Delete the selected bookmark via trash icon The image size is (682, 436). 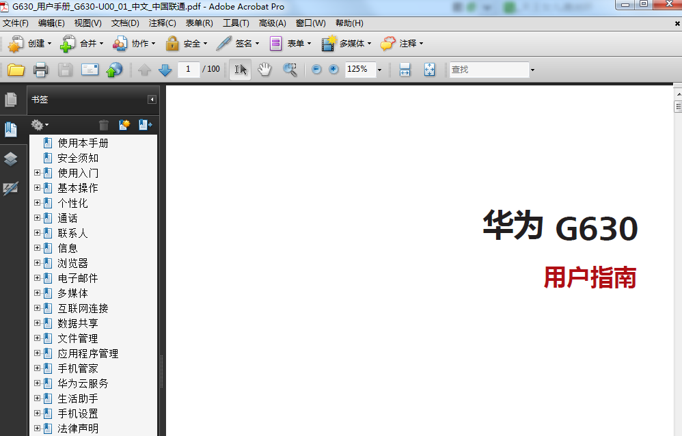(x=103, y=124)
